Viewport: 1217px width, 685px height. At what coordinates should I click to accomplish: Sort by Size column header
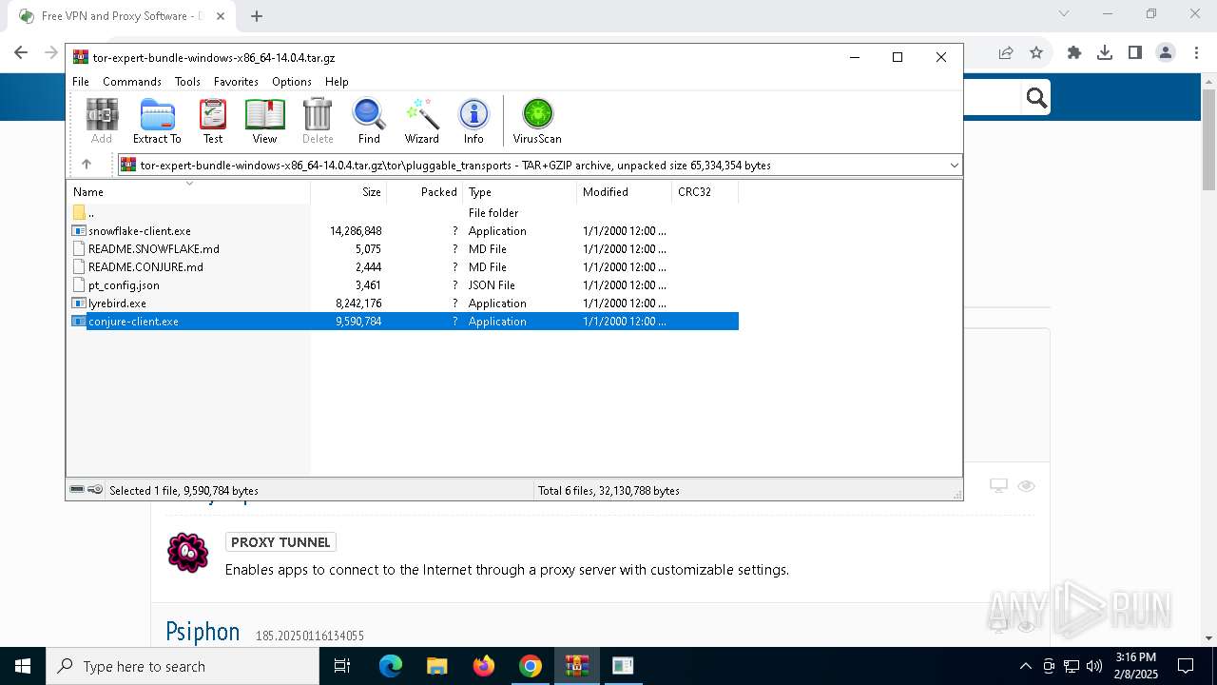349,192
